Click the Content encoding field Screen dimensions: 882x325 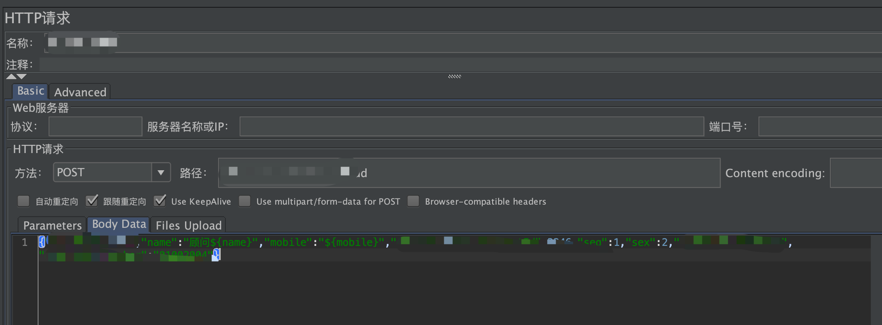point(856,173)
